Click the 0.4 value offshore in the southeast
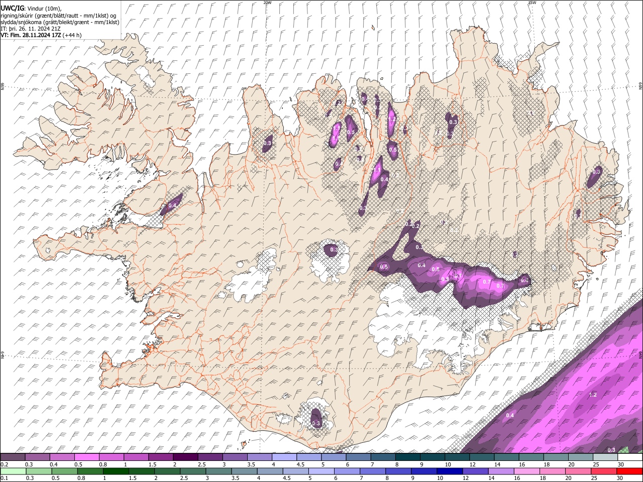 point(510,415)
